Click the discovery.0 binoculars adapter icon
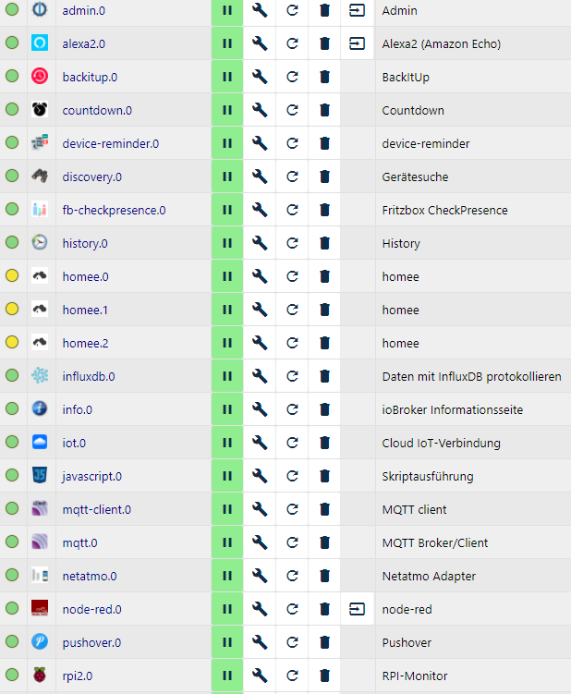 [x=40, y=177]
